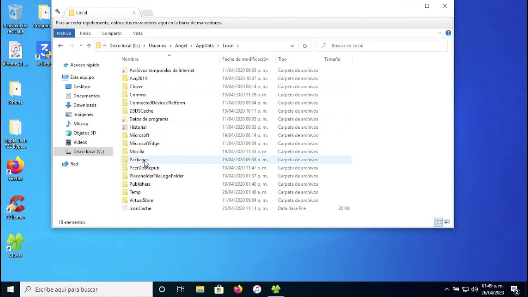Open the Archivo ribbon tab

point(64,33)
